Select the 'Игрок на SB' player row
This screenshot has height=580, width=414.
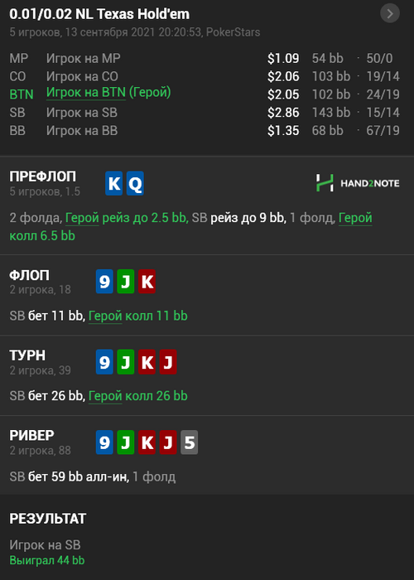tap(205, 113)
